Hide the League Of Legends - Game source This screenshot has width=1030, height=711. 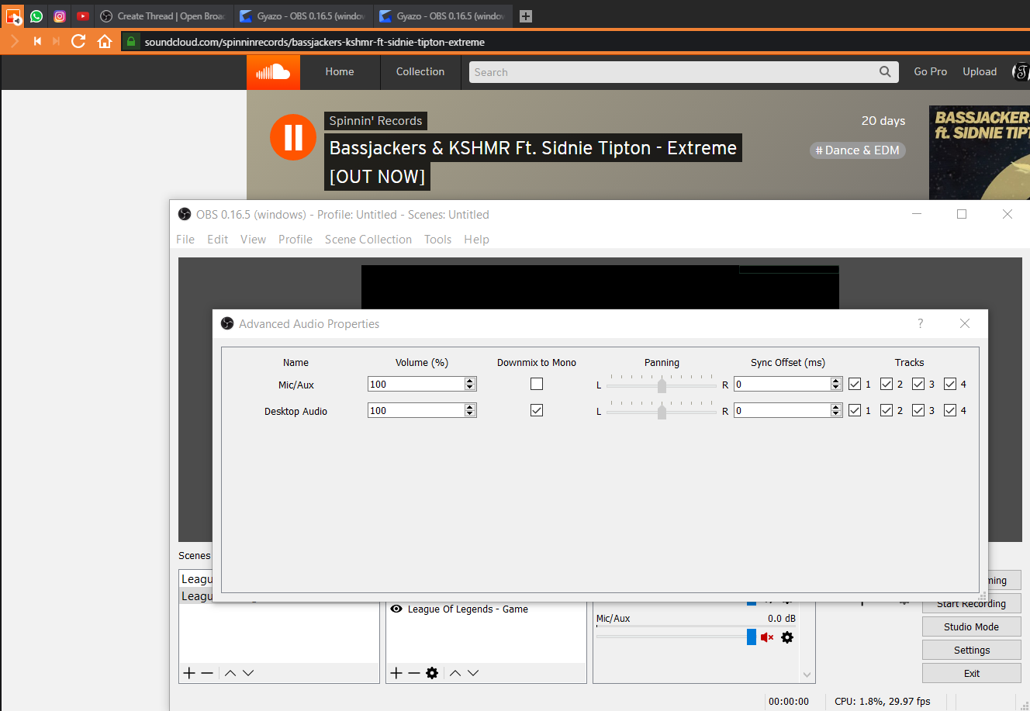[x=396, y=609]
